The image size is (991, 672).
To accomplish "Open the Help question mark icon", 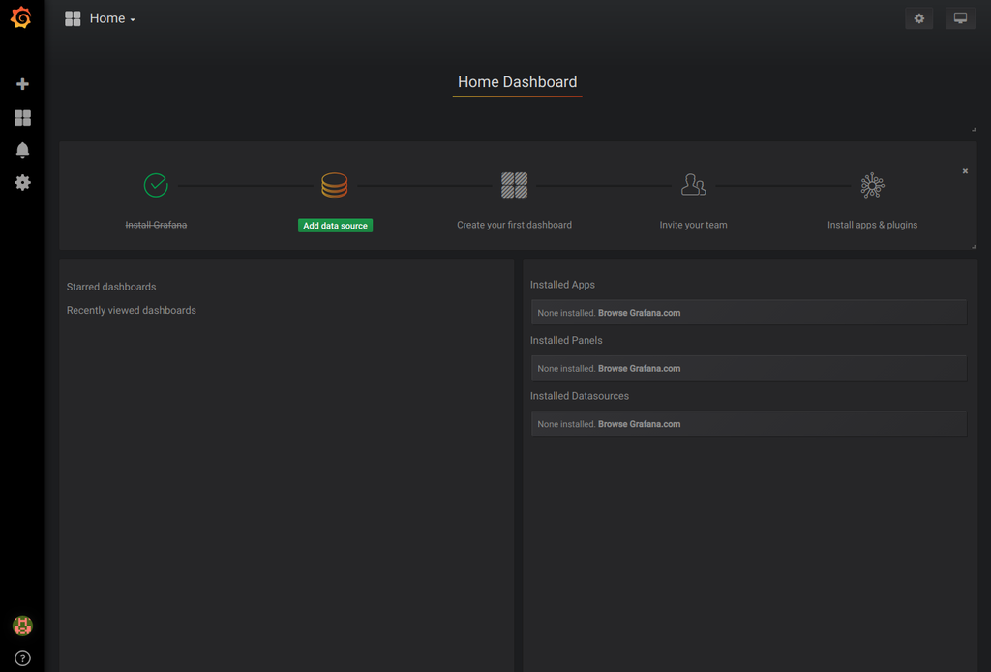I will pyautogui.click(x=22, y=658).
